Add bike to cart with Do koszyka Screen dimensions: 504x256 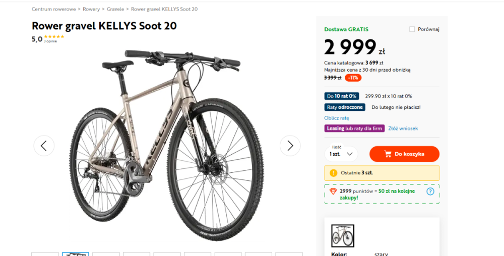(x=404, y=154)
